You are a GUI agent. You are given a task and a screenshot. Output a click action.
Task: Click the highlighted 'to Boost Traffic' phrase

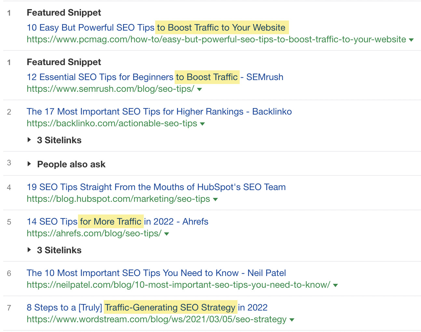pyautogui.click(x=207, y=77)
